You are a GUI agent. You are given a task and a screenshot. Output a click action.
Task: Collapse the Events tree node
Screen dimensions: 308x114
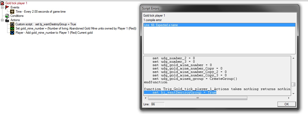[x=2, y=7]
